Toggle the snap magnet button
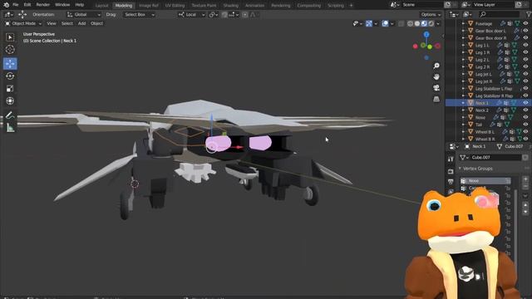The image size is (532, 299). click(x=224, y=15)
